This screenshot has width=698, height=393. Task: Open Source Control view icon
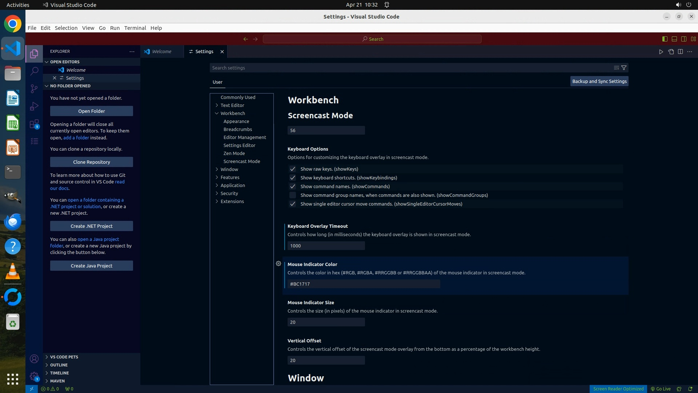34,89
